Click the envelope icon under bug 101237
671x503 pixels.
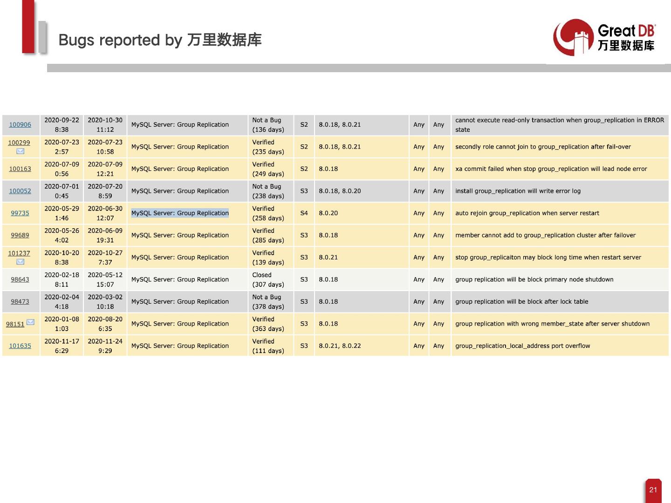tap(20, 262)
